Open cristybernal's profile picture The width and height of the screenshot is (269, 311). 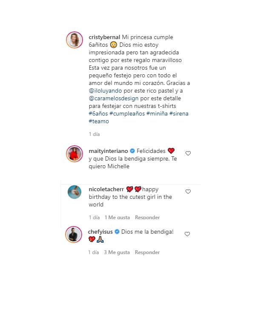pyautogui.click(x=74, y=40)
